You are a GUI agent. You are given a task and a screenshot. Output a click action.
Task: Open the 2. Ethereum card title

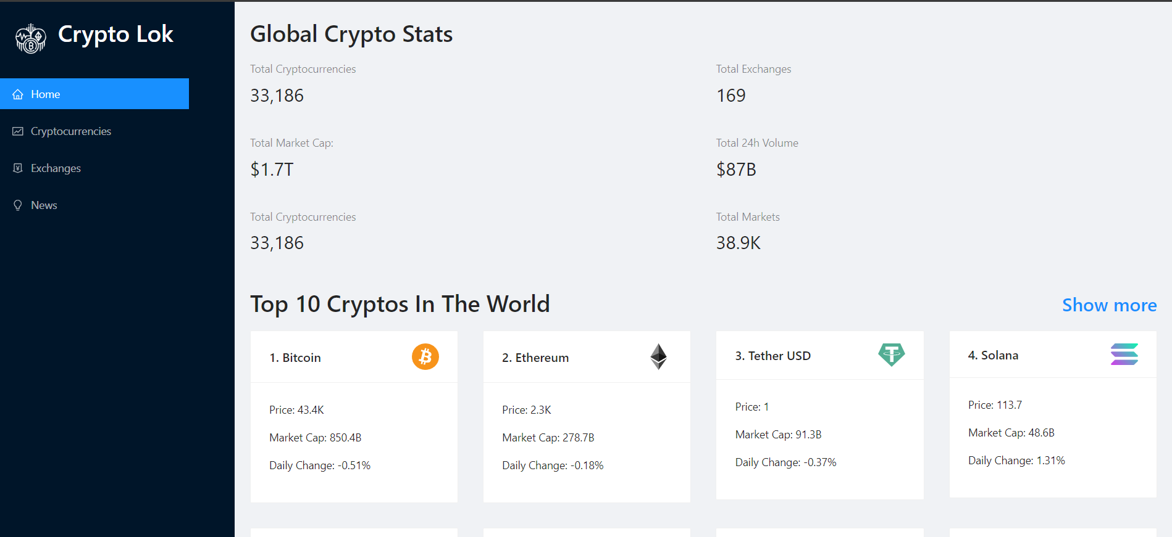point(535,358)
